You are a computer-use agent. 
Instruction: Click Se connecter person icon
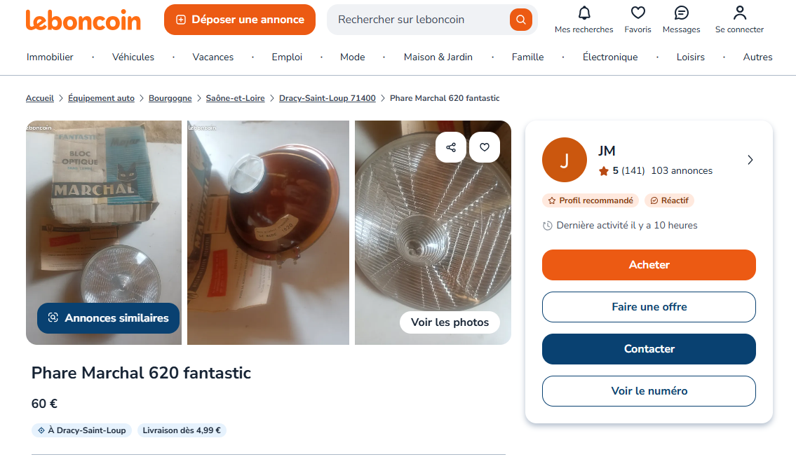(739, 13)
